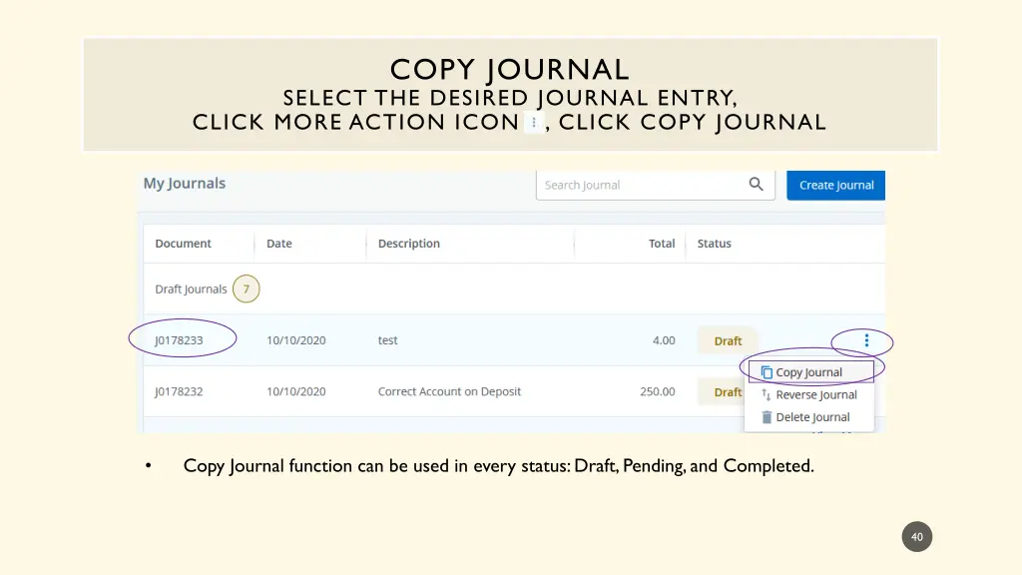Click the more action icon shown in the instructions
This screenshot has height=575, width=1022.
coord(535,122)
